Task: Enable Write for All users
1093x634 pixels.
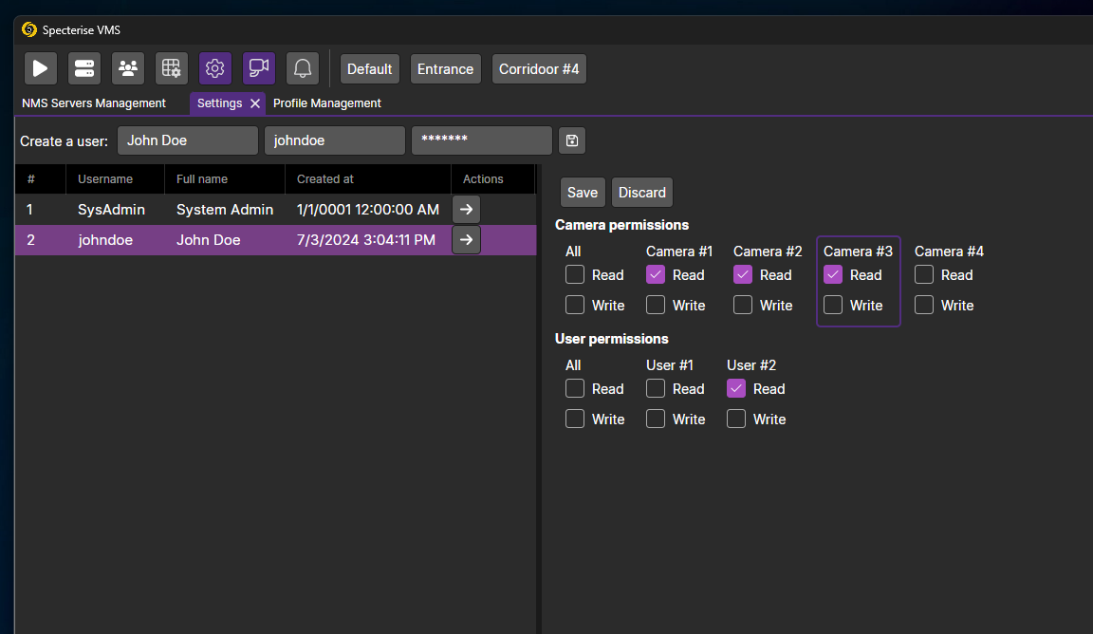Action: (575, 419)
